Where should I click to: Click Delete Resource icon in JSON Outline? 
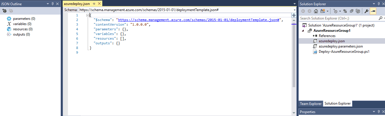11,11
